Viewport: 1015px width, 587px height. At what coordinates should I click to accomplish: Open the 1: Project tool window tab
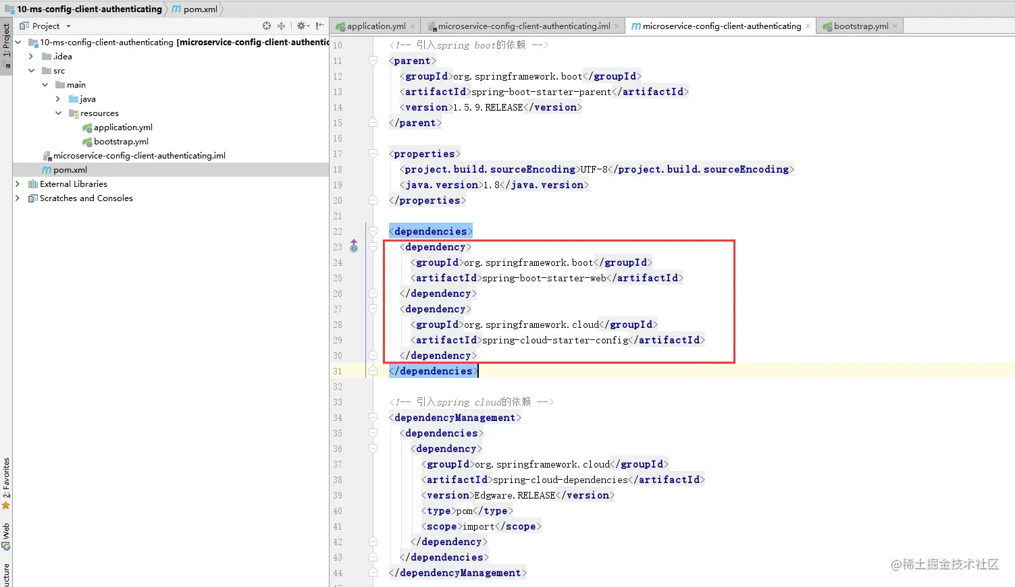click(x=6, y=46)
